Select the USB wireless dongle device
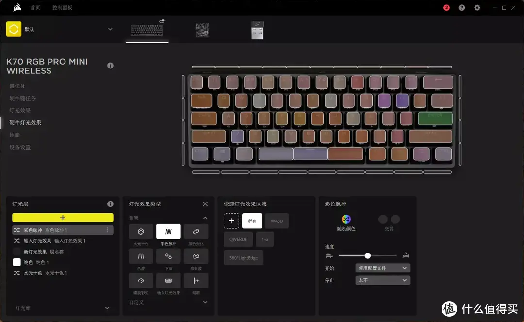The width and height of the screenshot is (524, 322). click(257, 31)
